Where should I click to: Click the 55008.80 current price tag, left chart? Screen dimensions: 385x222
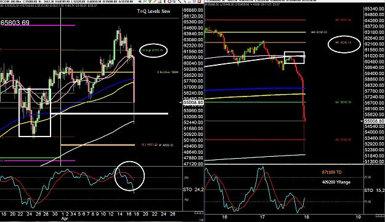pyautogui.click(x=193, y=103)
